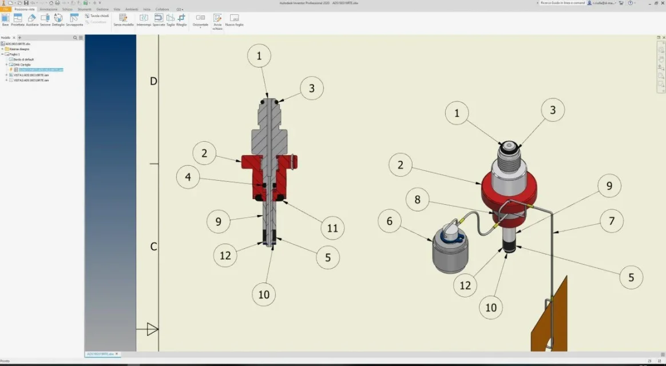Select the Base view tool
The height and width of the screenshot is (366, 666).
click(x=5, y=20)
